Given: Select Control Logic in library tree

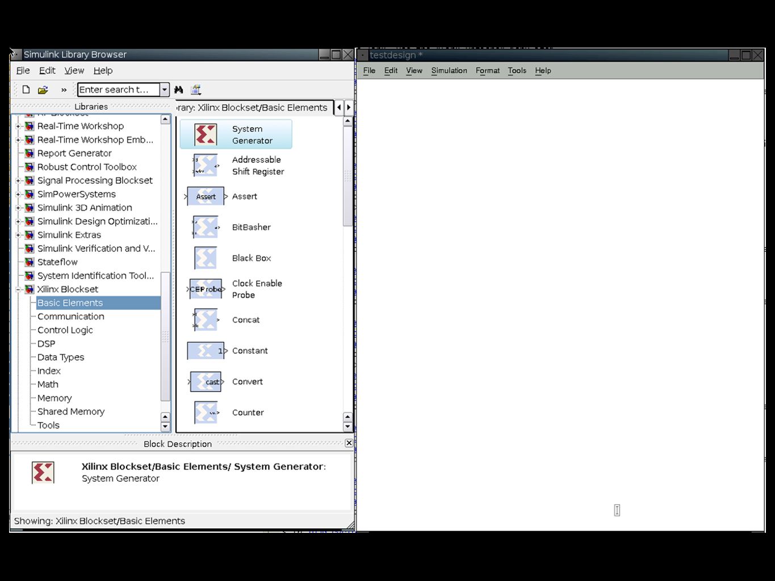Looking at the screenshot, I should [x=65, y=330].
